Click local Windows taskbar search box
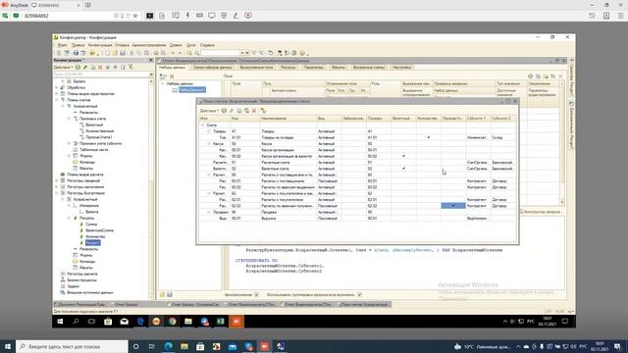The image size is (628, 353). click(72, 346)
